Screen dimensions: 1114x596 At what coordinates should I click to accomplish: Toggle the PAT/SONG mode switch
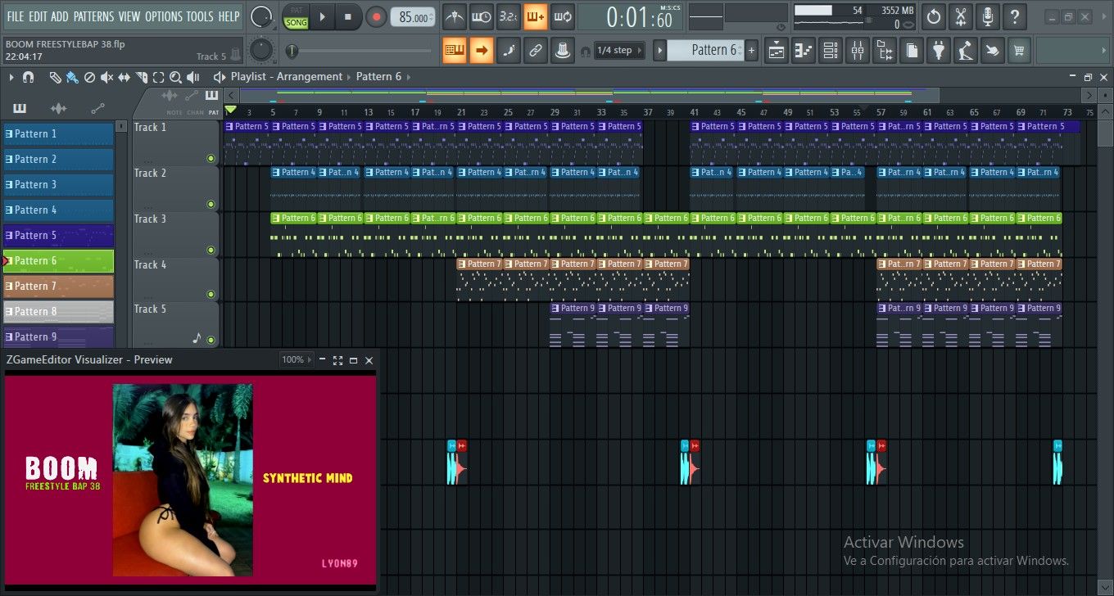pyautogui.click(x=296, y=16)
